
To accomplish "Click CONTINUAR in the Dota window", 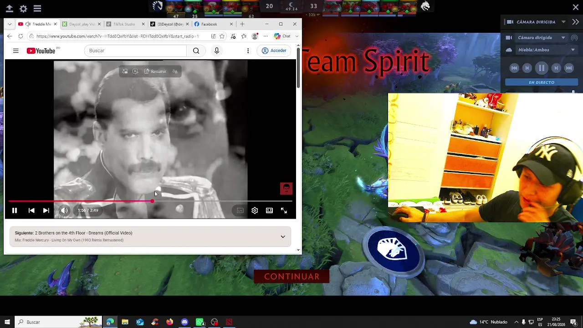I will [292, 277].
